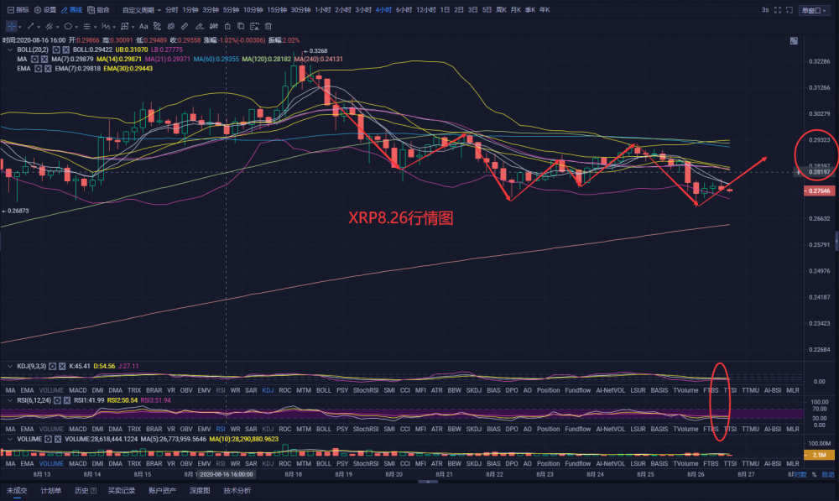The width and height of the screenshot is (839, 501).
Task: Delete drawings with the trash icon
Action: tap(268, 26)
